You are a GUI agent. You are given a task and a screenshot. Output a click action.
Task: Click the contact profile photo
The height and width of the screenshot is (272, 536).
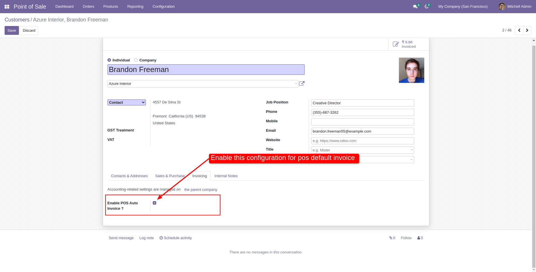click(412, 70)
